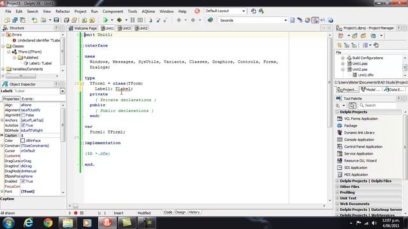Click the clBtnFace color swatch
Image resolution: width=408 pixels, height=229 pixels.
pyautogui.click(x=23, y=141)
